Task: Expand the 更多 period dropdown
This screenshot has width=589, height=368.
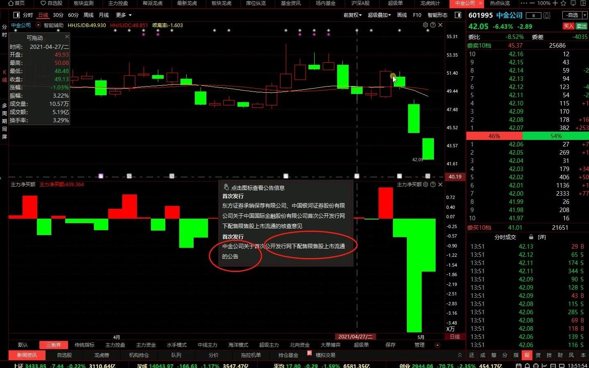Action: tap(124, 15)
